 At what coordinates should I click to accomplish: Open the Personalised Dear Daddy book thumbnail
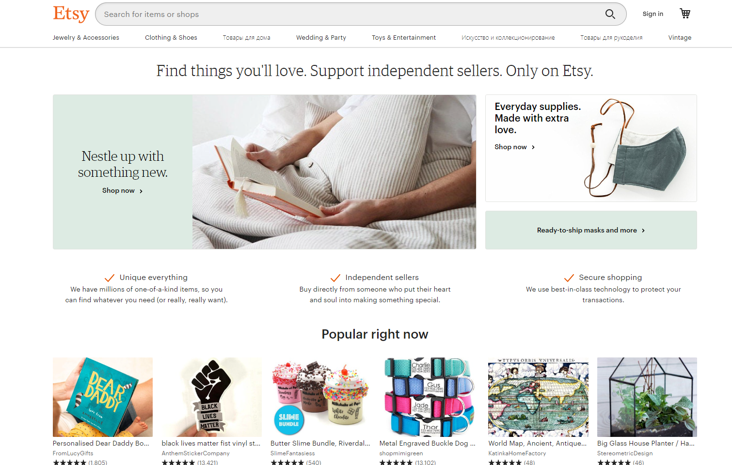(103, 397)
